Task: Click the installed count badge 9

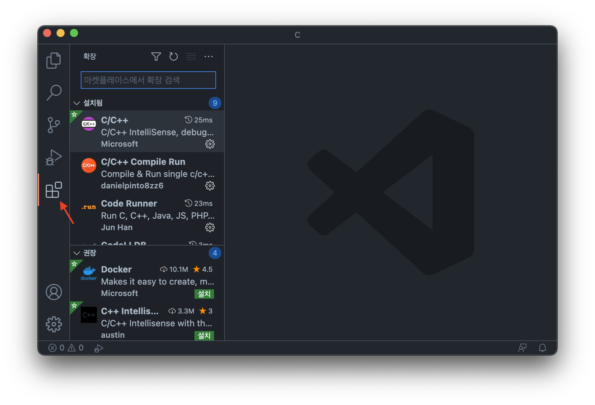Action: [x=215, y=103]
